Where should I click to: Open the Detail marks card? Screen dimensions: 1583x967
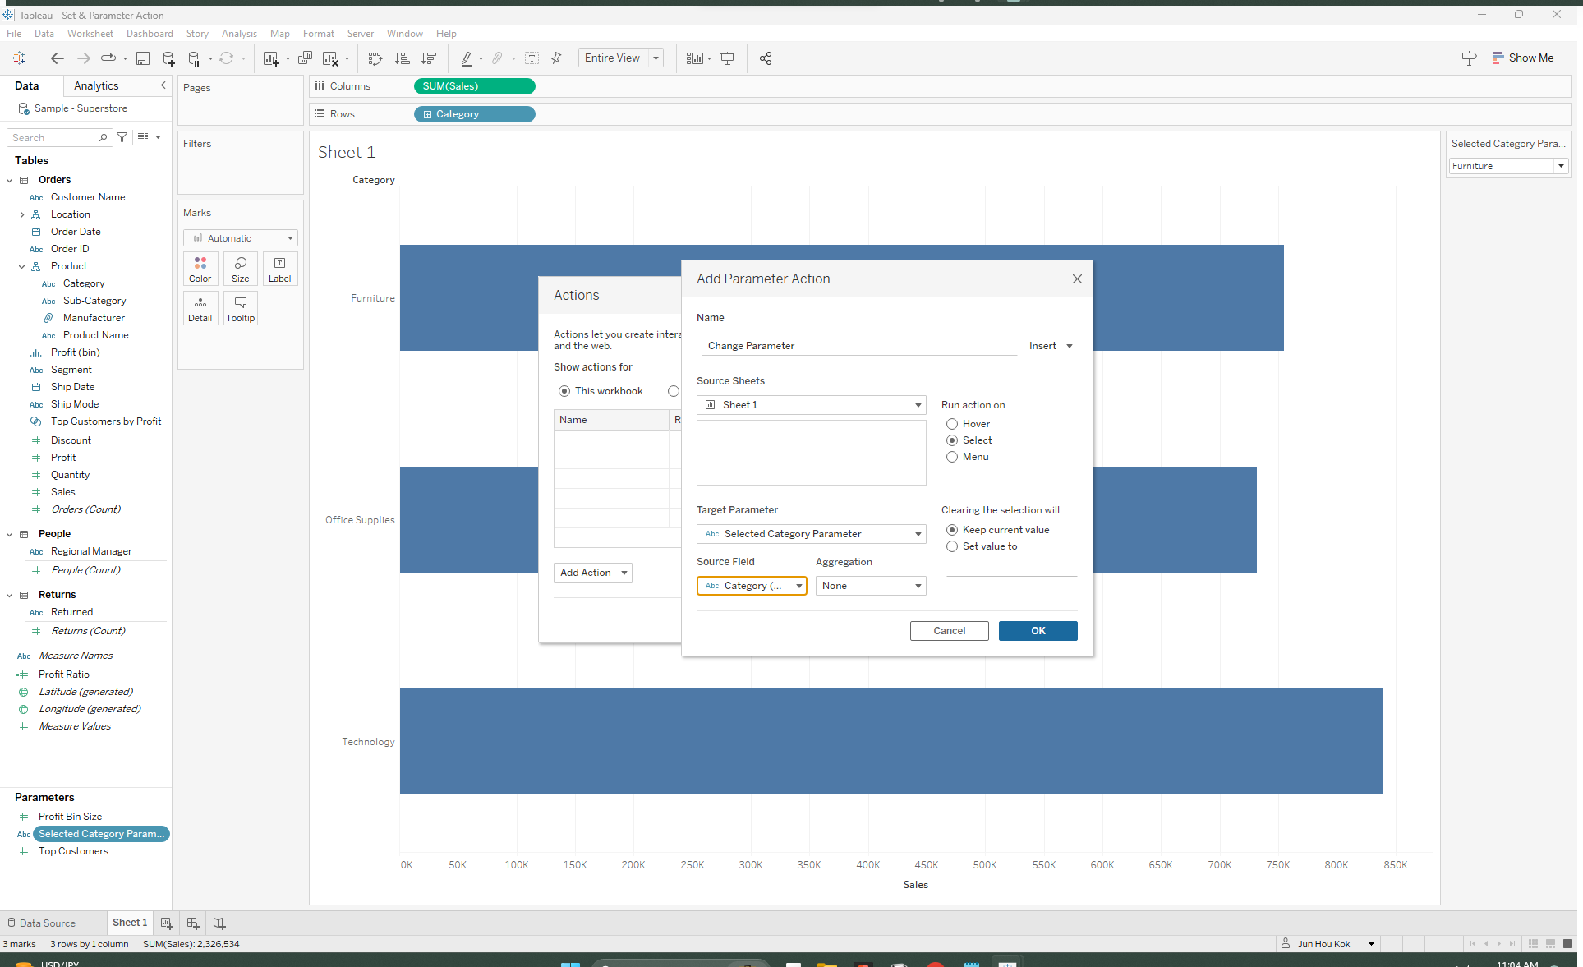click(x=200, y=308)
